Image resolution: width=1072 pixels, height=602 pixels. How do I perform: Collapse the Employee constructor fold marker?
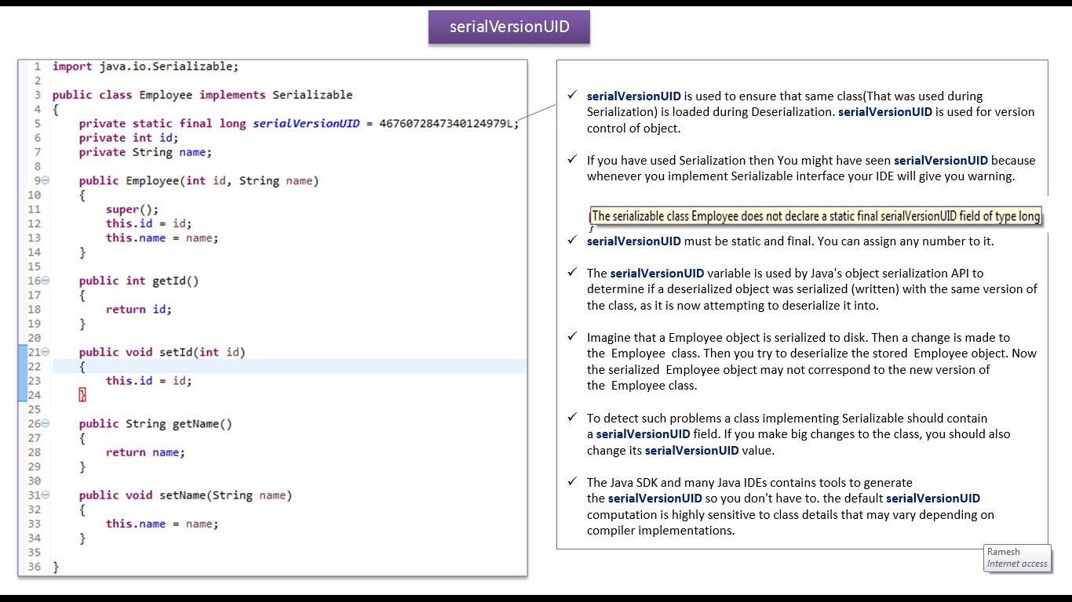tap(45, 180)
